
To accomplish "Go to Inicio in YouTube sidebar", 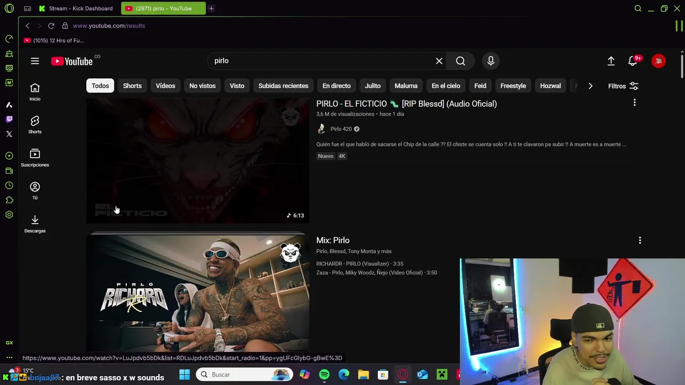I will [x=35, y=92].
